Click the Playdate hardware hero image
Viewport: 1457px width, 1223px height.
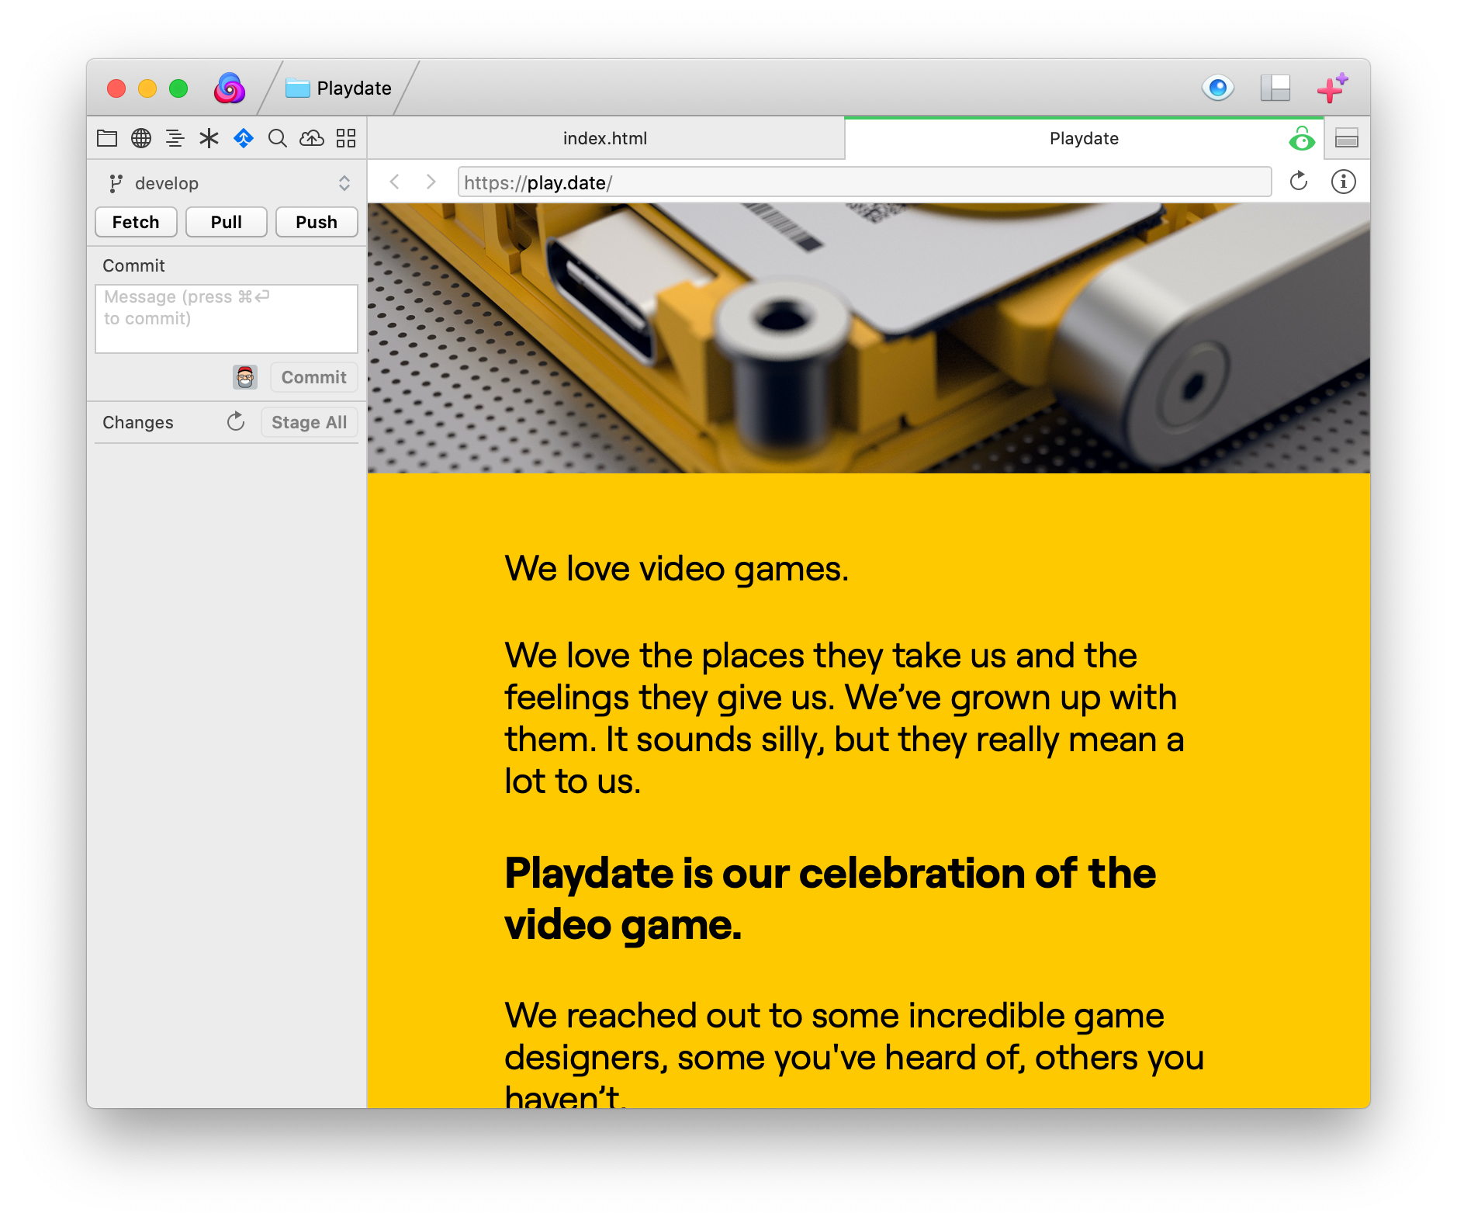pos(869,338)
